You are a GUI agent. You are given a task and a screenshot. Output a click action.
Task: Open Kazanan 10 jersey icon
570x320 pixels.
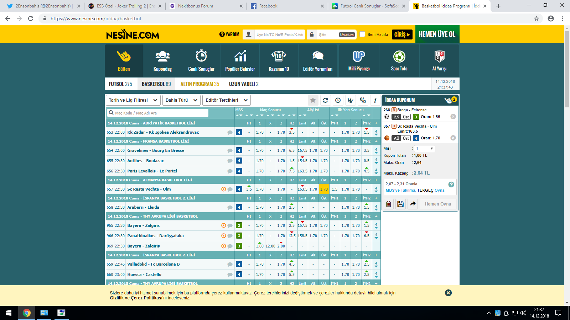[x=279, y=56]
